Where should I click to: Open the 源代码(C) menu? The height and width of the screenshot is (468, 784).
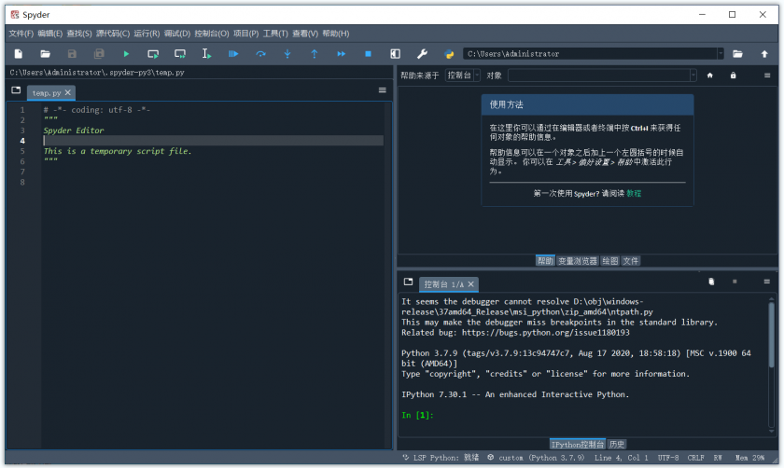(x=113, y=34)
